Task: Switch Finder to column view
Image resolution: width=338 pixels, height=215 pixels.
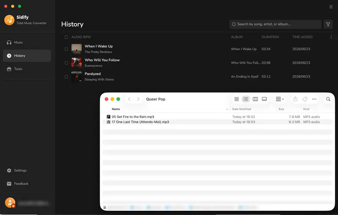Action: [255, 99]
